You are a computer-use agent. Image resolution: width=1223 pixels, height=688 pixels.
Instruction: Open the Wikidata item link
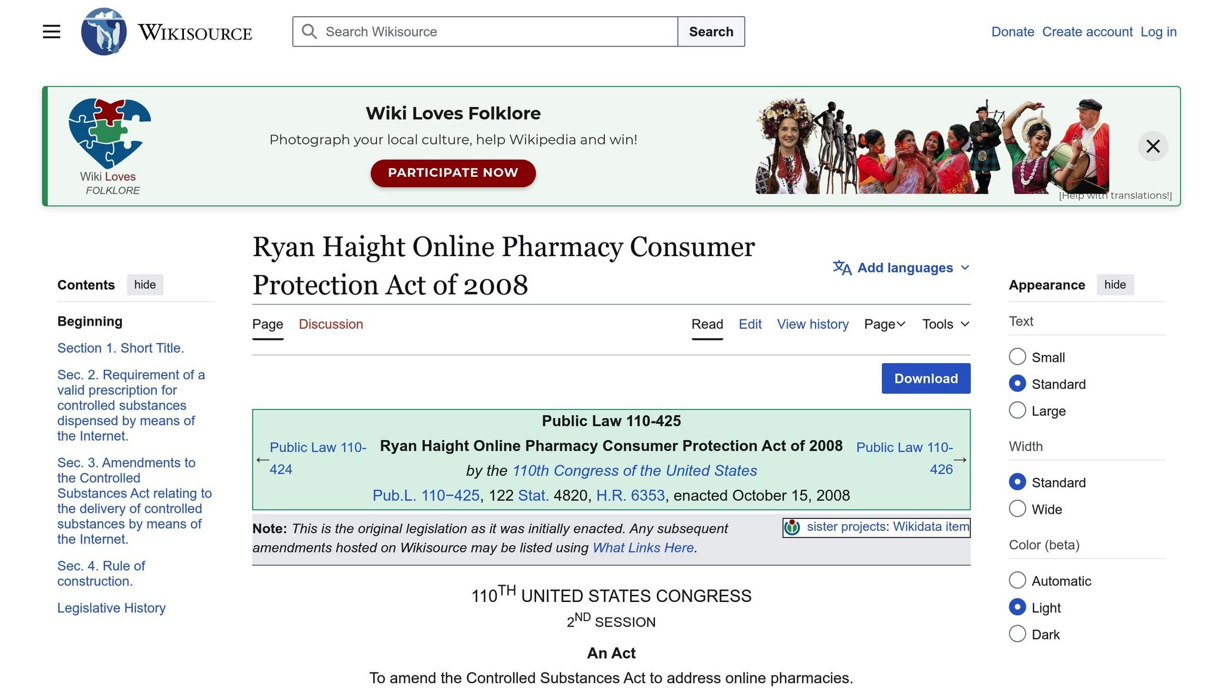click(x=931, y=527)
